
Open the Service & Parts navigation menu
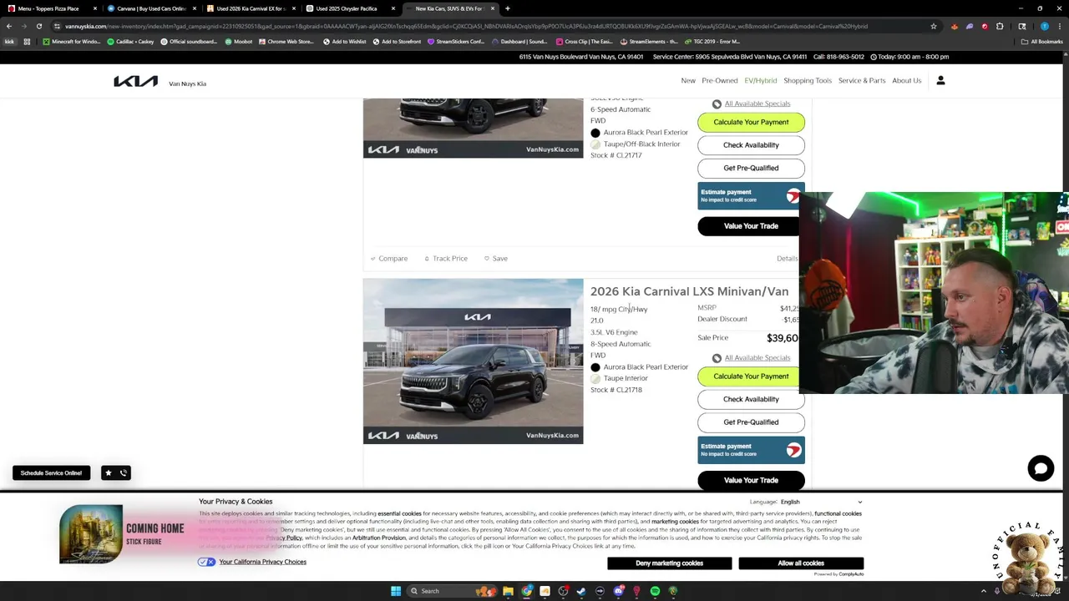tap(862, 81)
